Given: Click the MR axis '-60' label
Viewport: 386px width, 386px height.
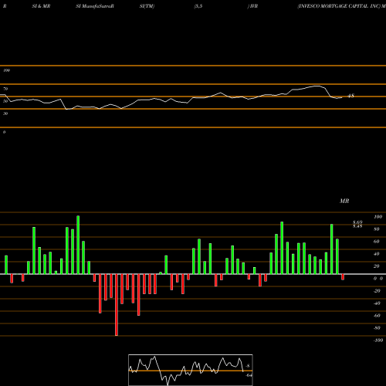Looking at the screenshot, I should (x=377, y=316).
